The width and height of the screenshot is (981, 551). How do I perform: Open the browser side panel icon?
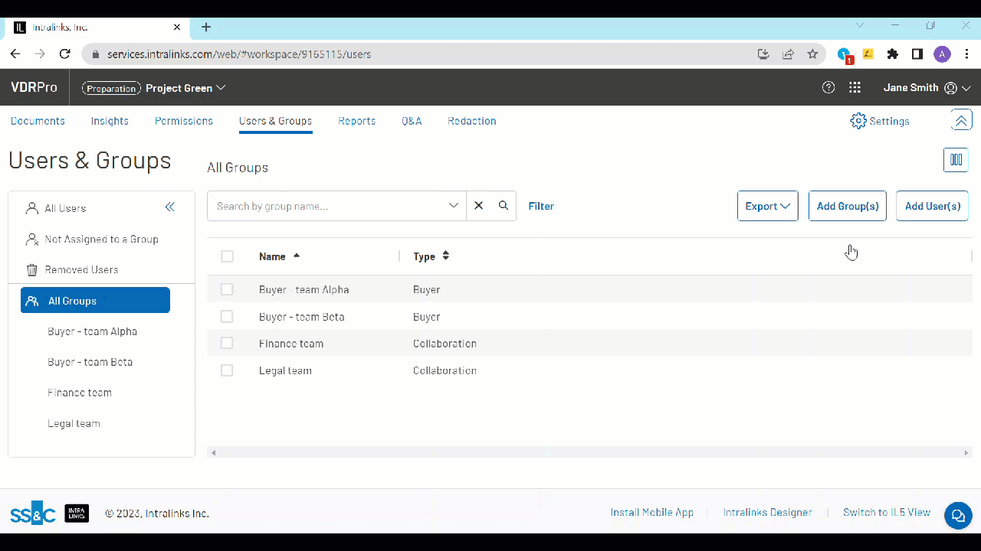pyautogui.click(x=917, y=54)
